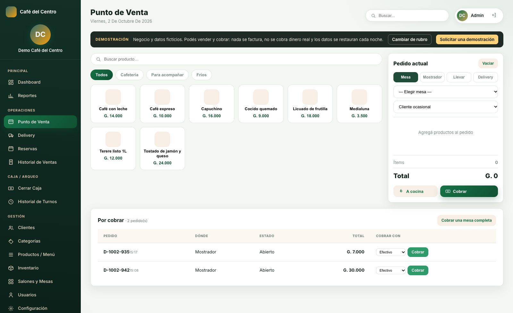Click the Configuración gear icon
Screen dimensions: 513x313
coord(11,309)
